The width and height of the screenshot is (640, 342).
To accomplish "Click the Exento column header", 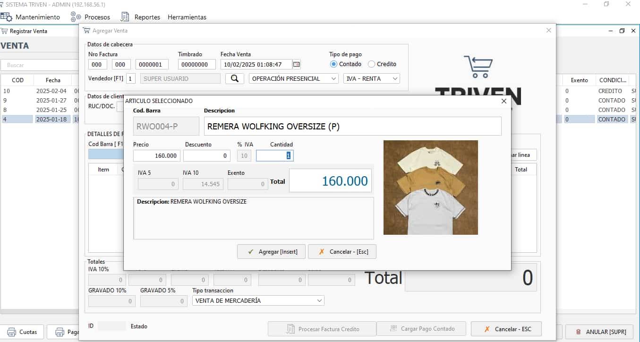I will click(579, 80).
